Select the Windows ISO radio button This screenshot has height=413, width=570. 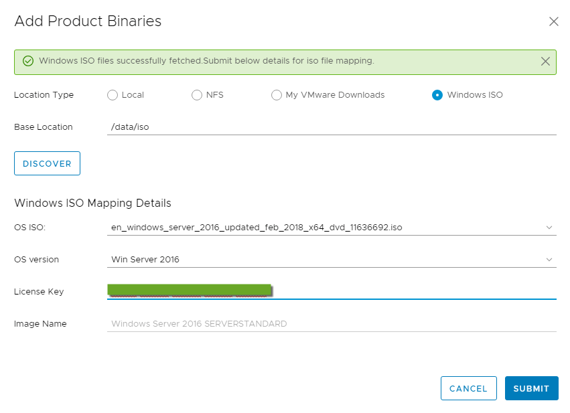point(437,95)
